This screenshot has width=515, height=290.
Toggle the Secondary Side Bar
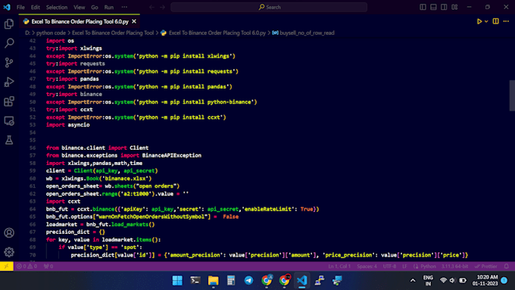(x=444, y=7)
